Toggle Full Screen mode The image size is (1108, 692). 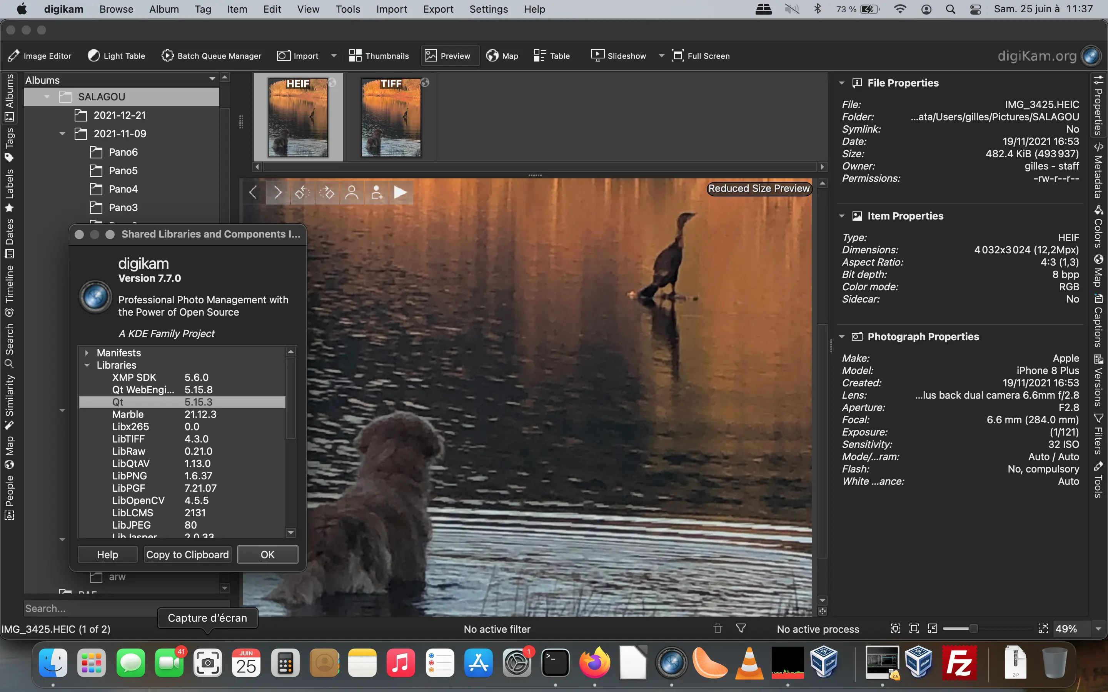(701, 55)
